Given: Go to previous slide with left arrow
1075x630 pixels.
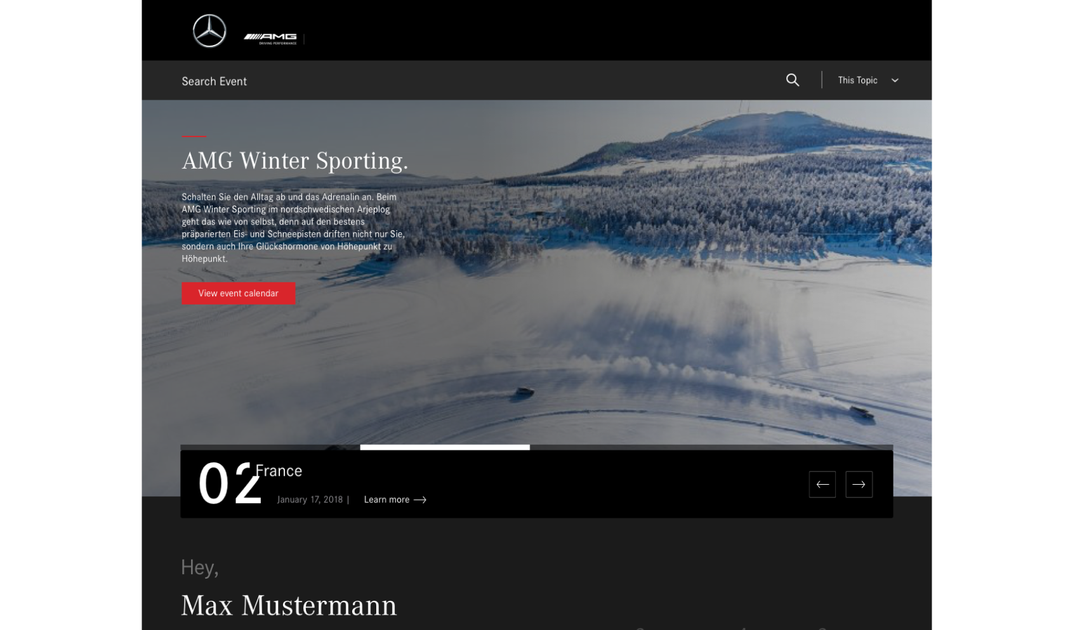Looking at the screenshot, I should [x=822, y=485].
